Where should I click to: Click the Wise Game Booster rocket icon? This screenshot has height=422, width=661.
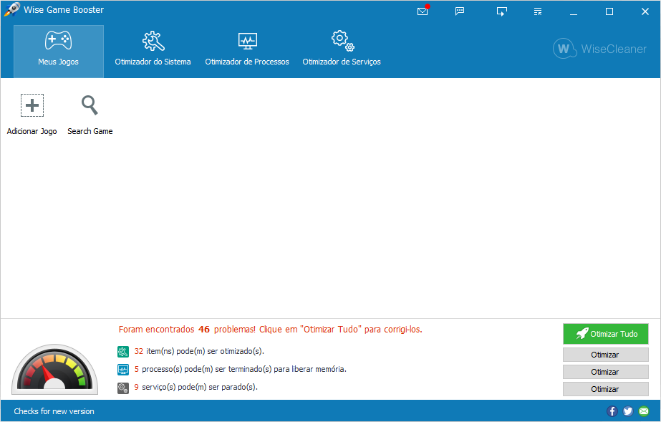coord(11,9)
